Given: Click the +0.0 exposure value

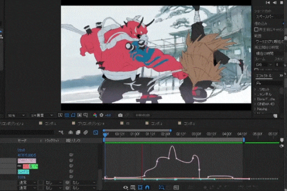Looking at the screenshot, I should [108, 115].
